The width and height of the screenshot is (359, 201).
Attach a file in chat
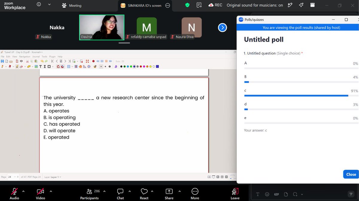tap(286, 194)
